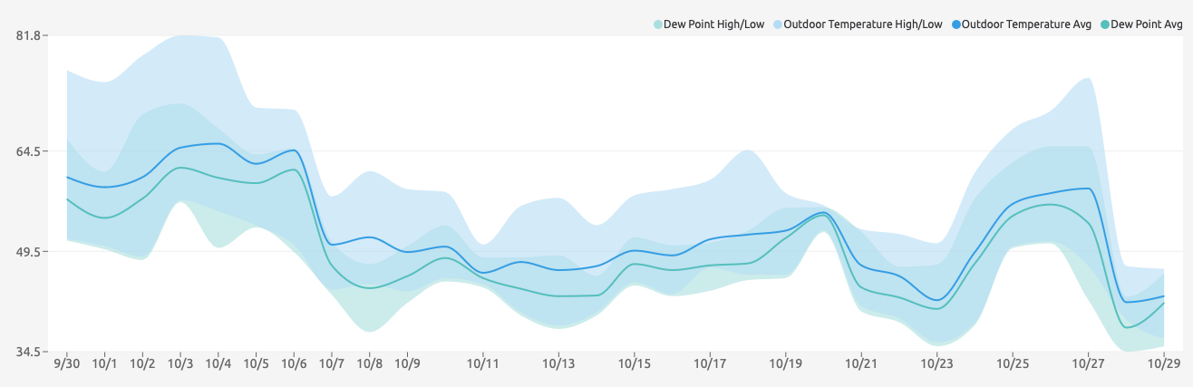Select the 10/6 date tick label
The image size is (1193, 387).
pyautogui.click(x=294, y=363)
